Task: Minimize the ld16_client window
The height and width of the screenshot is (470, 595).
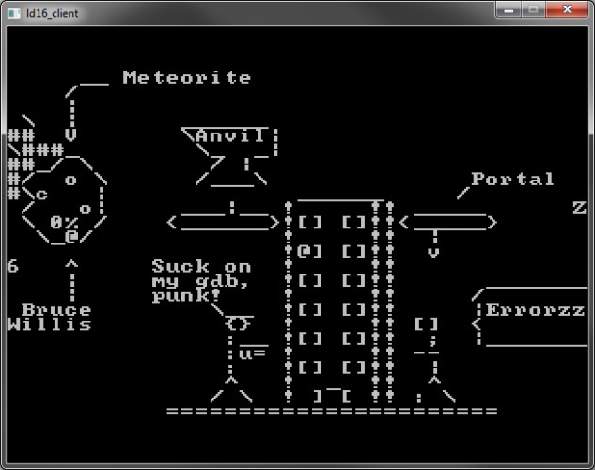Action: click(x=509, y=9)
